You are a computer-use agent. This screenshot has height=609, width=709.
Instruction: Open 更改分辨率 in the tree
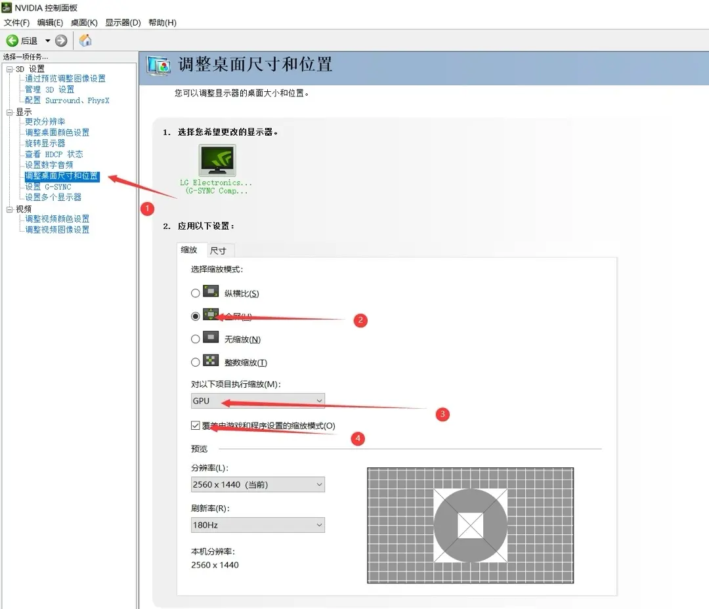(x=45, y=121)
